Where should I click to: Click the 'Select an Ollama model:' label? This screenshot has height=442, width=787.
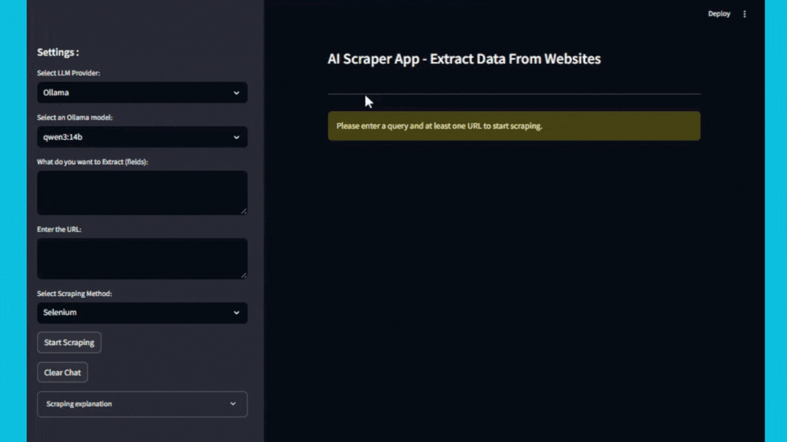coord(74,117)
